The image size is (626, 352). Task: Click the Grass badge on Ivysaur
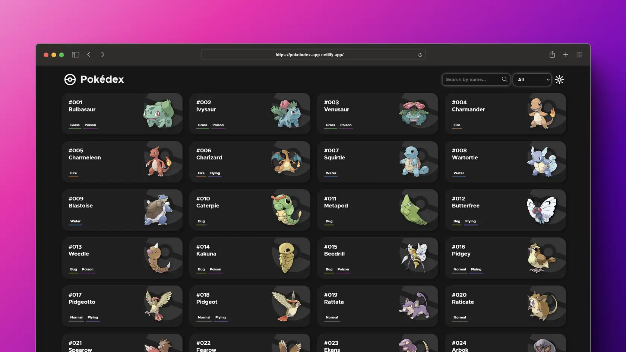(x=202, y=125)
